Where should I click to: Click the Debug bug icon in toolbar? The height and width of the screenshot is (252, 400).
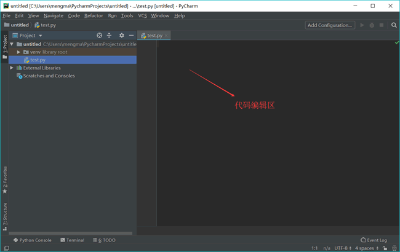pyautogui.click(x=372, y=25)
